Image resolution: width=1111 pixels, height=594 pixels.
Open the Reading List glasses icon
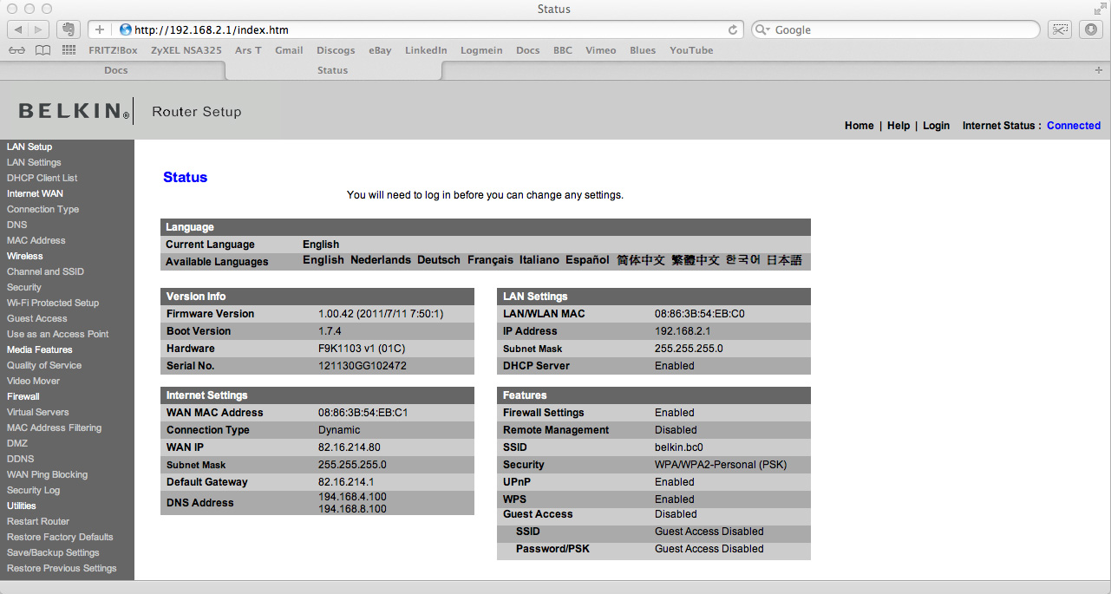point(17,50)
